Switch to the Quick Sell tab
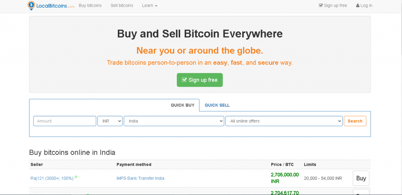 [217, 105]
